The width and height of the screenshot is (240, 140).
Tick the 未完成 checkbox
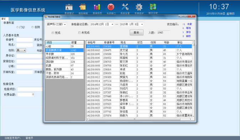click(x=79, y=32)
